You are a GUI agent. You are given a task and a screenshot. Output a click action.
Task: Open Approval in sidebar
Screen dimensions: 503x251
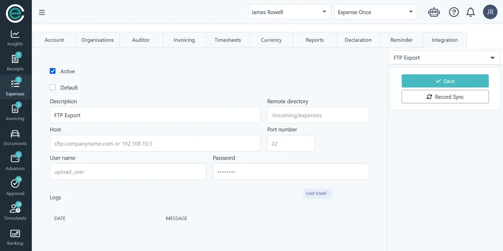15,188
